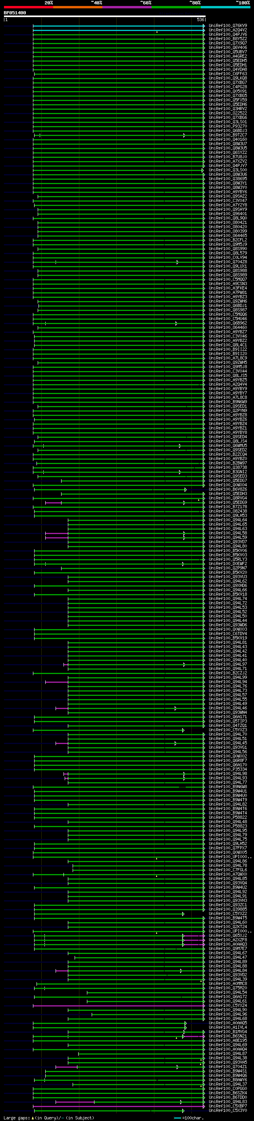Select label UniRef100_Q5FX59
The image size is (254, 1121).
228,100
